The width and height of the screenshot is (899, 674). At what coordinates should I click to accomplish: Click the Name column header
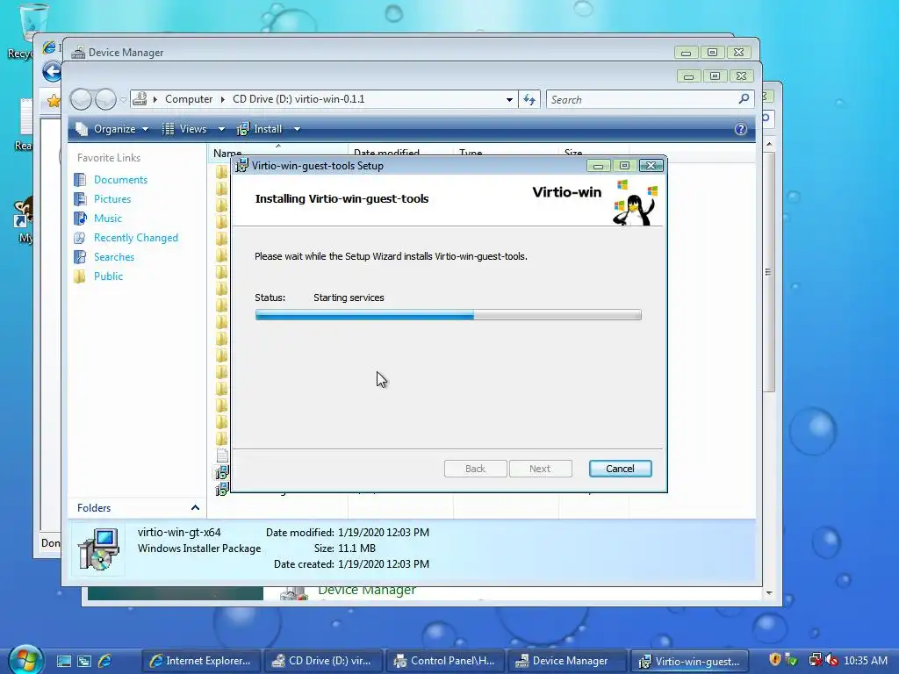(227, 153)
